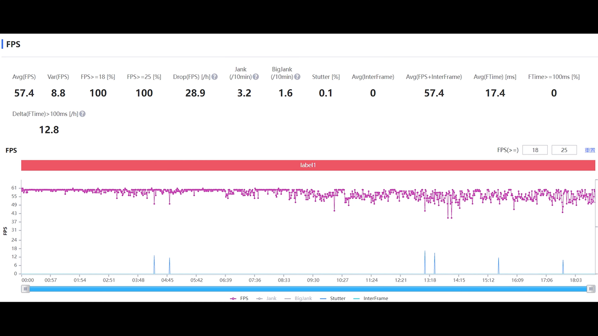The width and height of the screenshot is (598, 336).
Task: Click the FPS>=25 [%] label
Action: point(144,77)
